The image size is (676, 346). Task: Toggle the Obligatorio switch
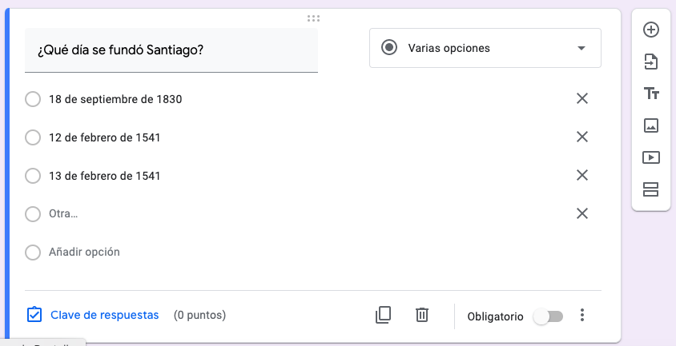[x=549, y=316]
